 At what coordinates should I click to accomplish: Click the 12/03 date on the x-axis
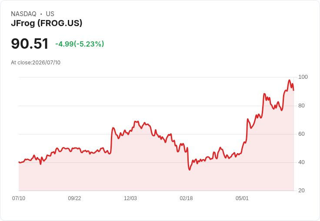pos(130,198)
